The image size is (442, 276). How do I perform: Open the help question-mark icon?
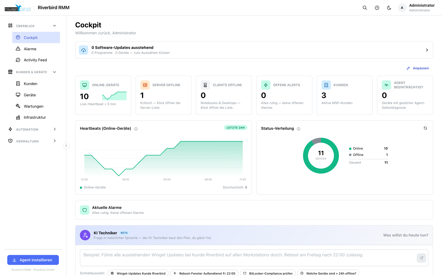click(x=377, y=8)
